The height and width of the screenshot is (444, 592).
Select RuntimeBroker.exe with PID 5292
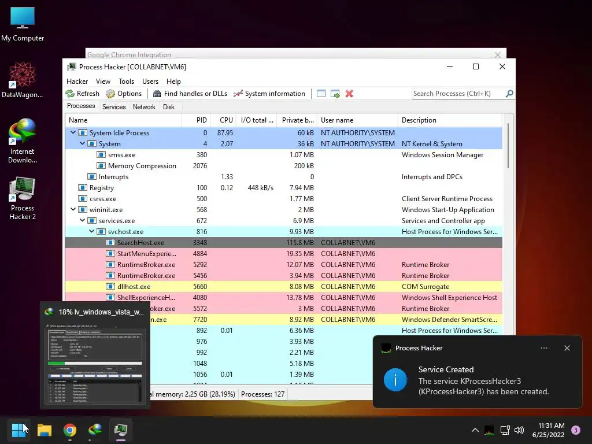(x=283, y=264)
